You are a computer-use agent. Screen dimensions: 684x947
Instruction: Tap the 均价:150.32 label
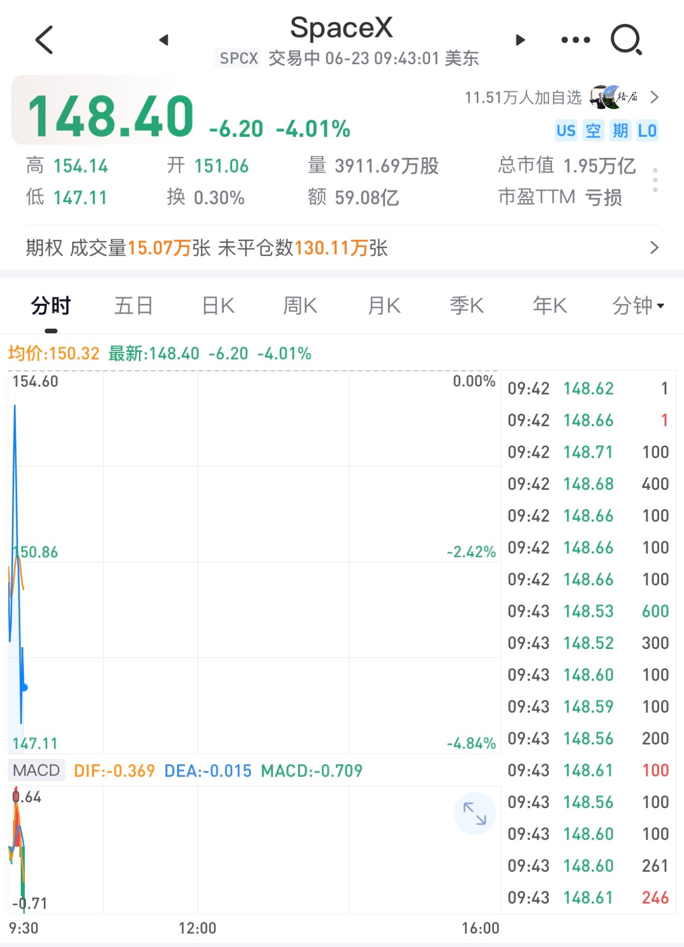(54, 354)
